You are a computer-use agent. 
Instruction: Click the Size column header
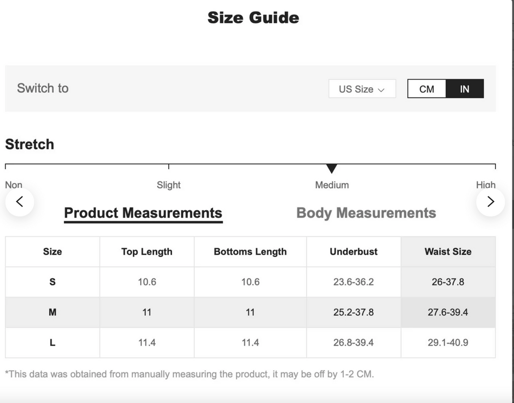click(52, 252)
